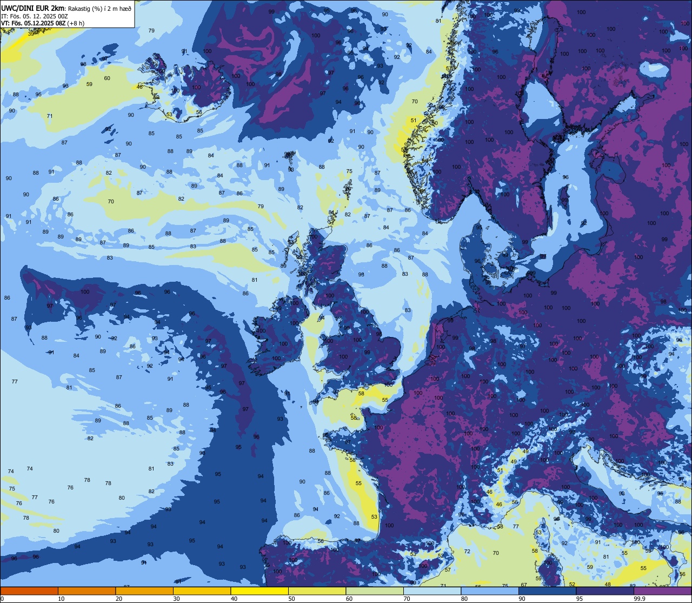This screenshot has width=692, height=603.
Task: Click the 'IT: Fös. 05. 12. 2025 00Z' line
Action: (35, 16)
